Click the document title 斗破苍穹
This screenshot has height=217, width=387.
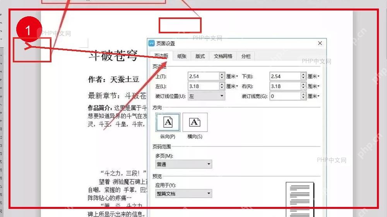[113, 55]
